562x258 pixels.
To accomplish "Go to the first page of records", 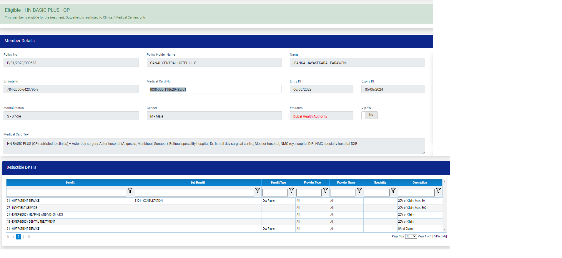I will click(8, 237).
